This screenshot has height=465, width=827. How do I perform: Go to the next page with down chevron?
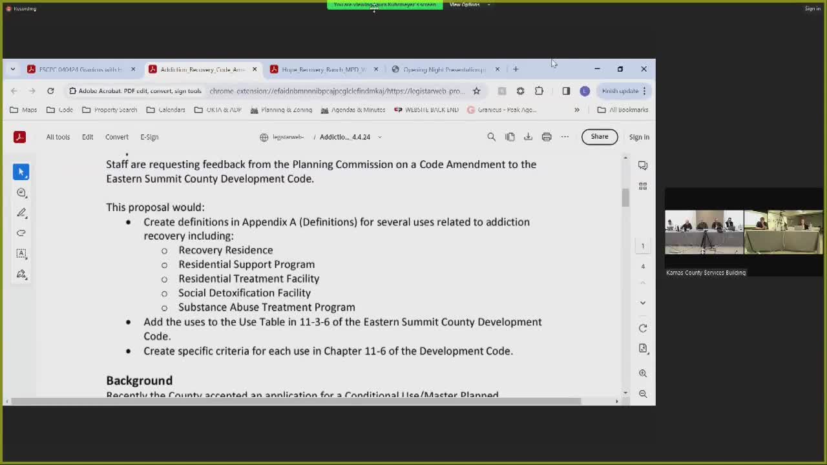(643, 302)
